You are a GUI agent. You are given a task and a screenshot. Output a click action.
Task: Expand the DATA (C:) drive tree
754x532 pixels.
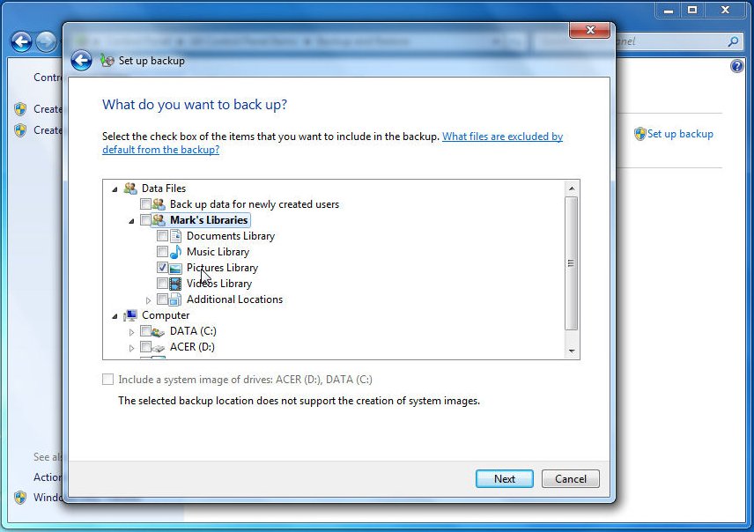(132, 332)
